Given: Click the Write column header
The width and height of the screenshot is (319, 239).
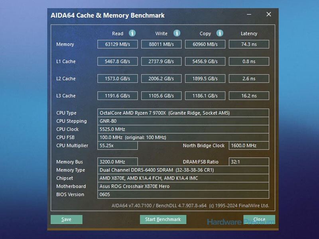Looking at the screenshot, I should [161, 33].
